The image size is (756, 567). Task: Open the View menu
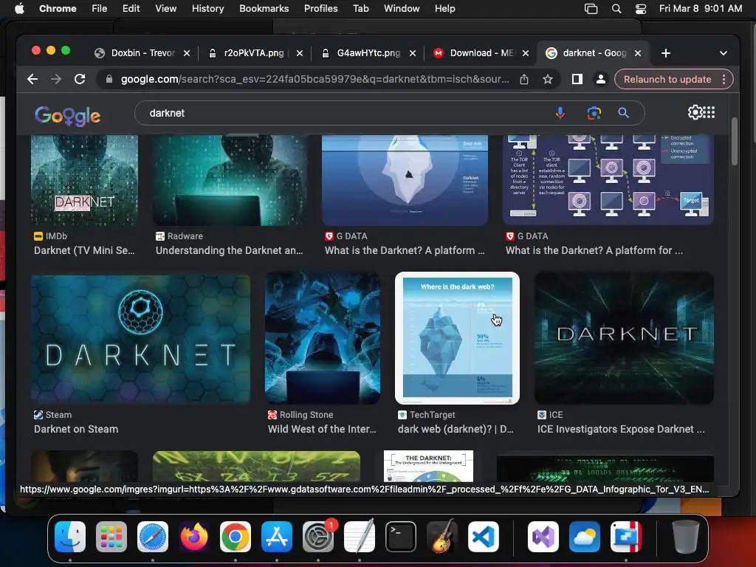pyautogui.click(x=166, y=9)
